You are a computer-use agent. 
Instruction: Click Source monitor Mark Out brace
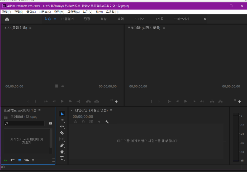point(35,101)
